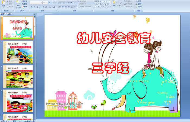Open the line spacing dropdown

(75, 3)
